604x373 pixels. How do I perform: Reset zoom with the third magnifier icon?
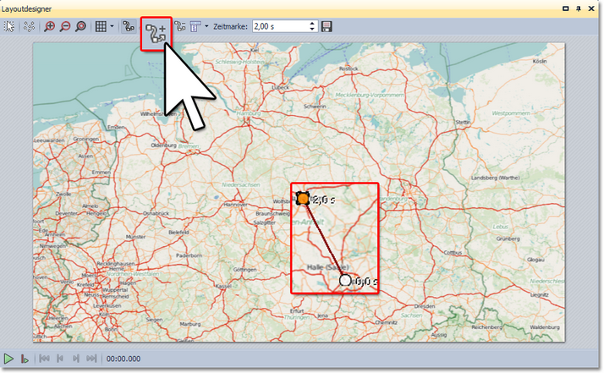[80, 26]
